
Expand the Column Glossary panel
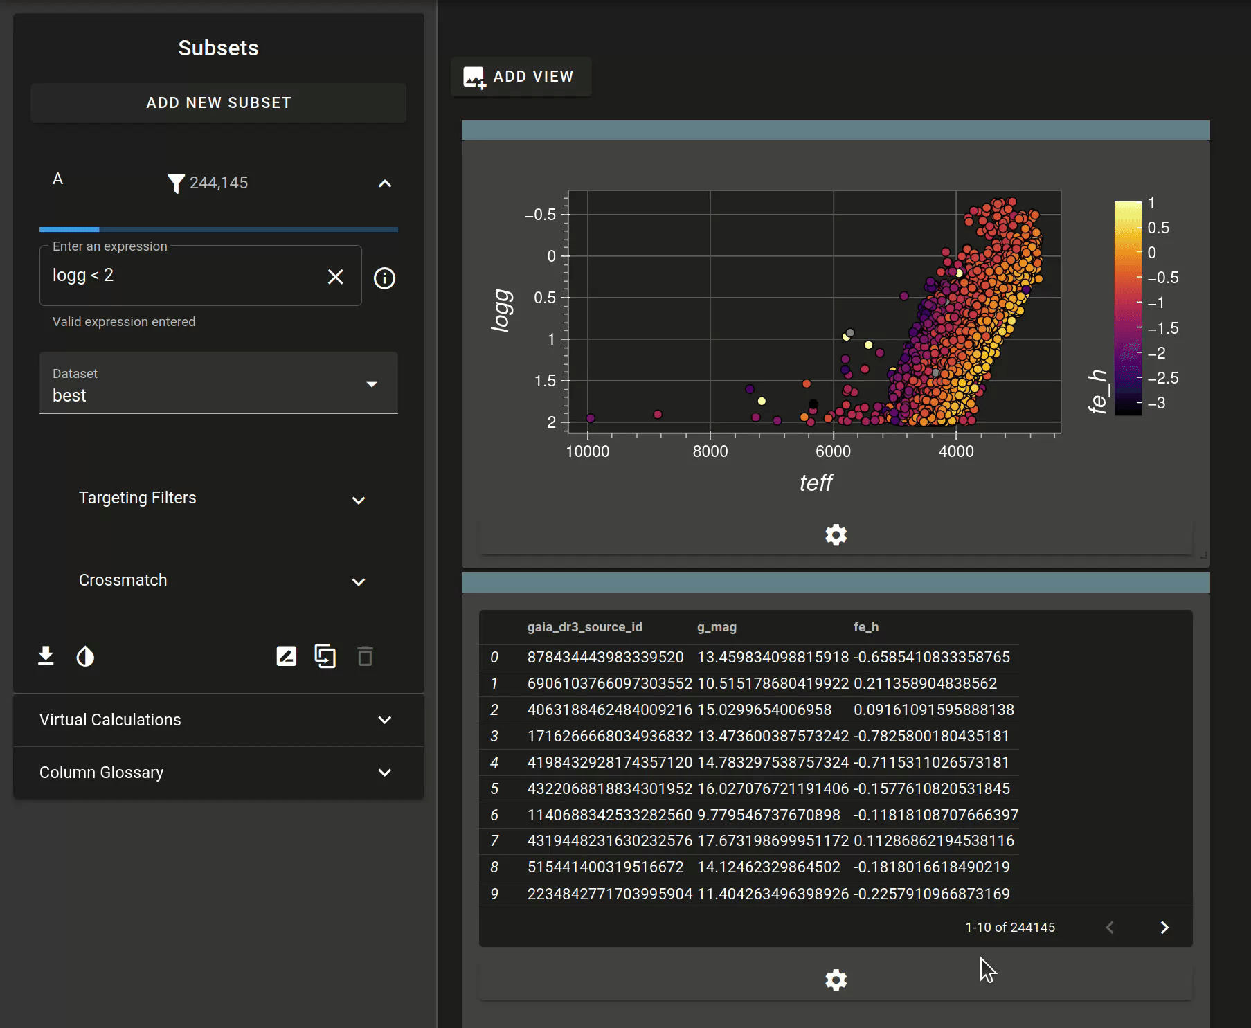tap(218, 773)
